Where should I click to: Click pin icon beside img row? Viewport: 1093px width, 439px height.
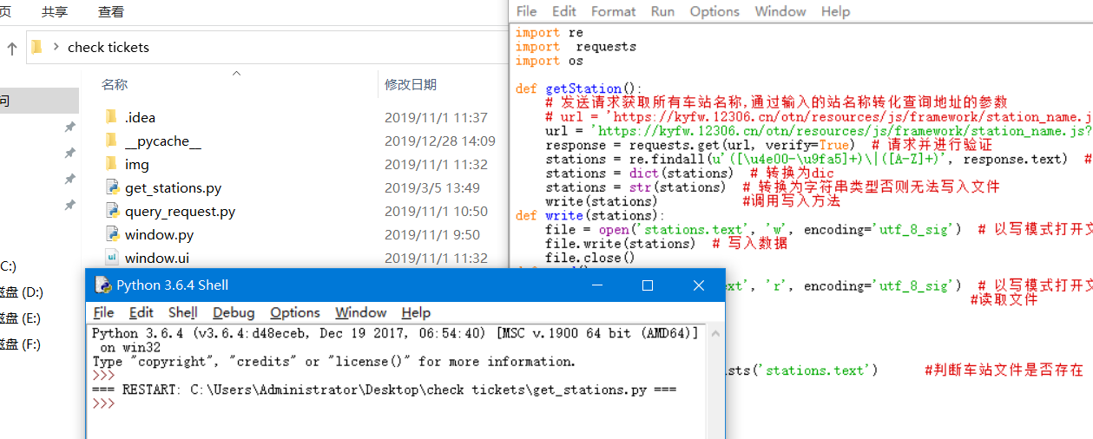point(69,180)
